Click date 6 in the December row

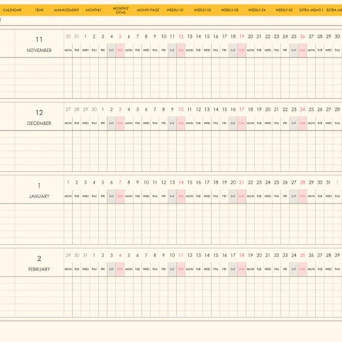pos(146,109)
